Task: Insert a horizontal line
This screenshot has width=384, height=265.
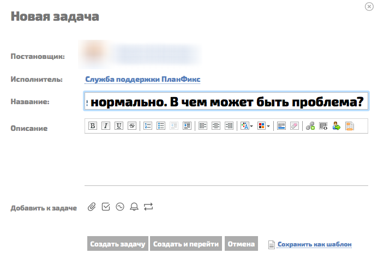Action: pos(281,126)
